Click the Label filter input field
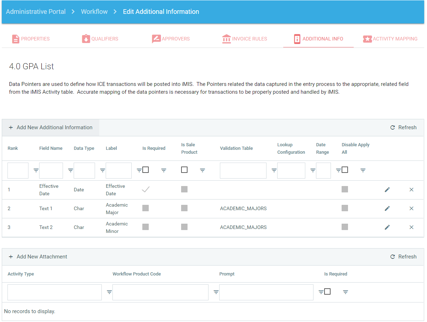 [118, 170]
